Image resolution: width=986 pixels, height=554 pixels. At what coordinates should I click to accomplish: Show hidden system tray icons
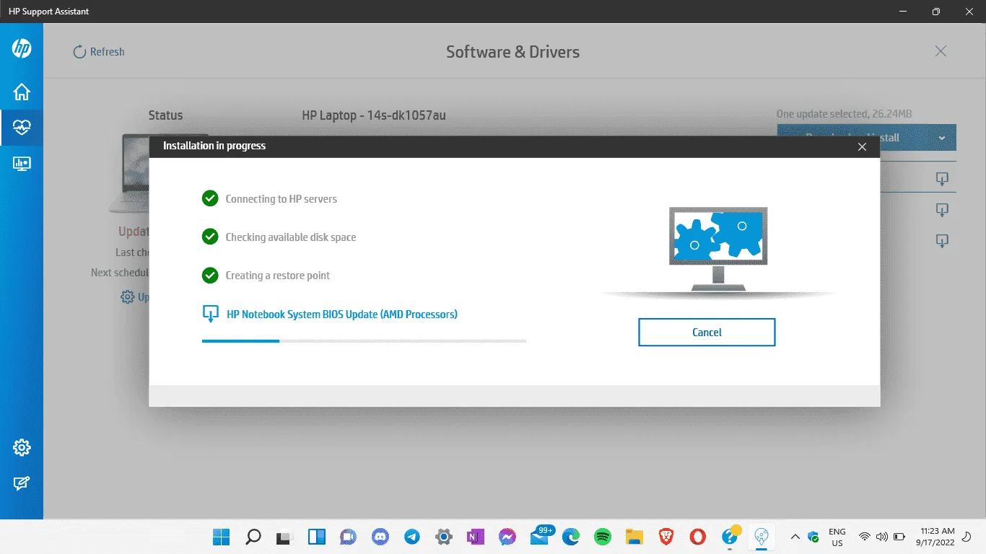[795, 537]
